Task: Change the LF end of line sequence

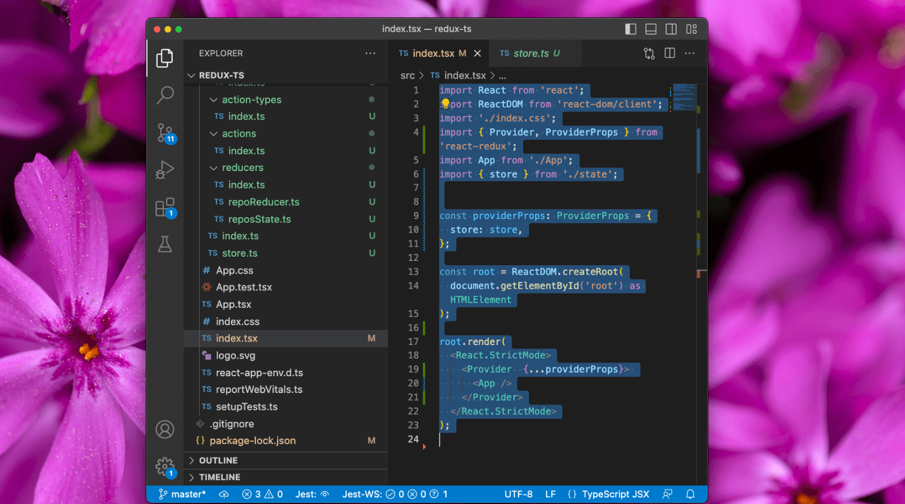Action: [x=550, y=494]
